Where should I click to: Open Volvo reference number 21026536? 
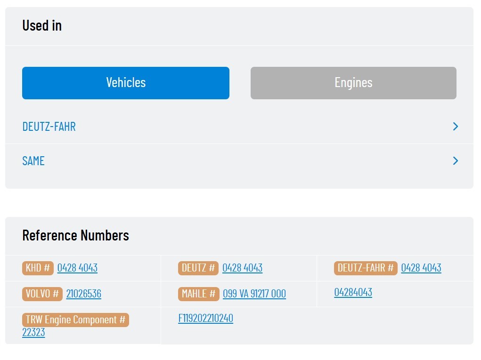pyautogui.click(x=84, y=294)
